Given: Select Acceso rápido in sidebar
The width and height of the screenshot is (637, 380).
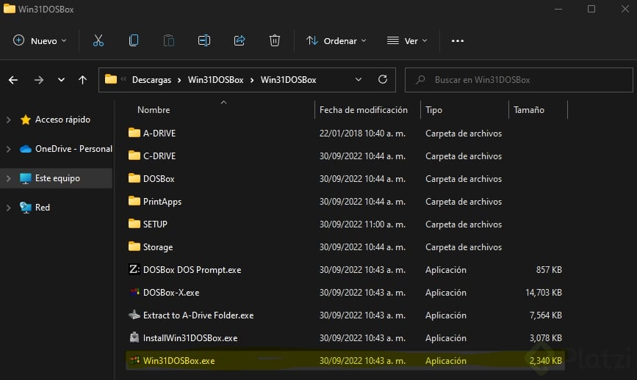Looking at the screenshot, I should pos(62,120).
